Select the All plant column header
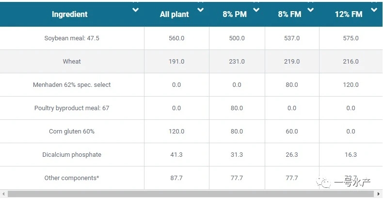This screenshot has width=383, height=199. pos(175,14)
